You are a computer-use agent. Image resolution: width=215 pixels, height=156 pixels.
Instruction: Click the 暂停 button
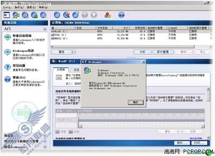(184, 52)
